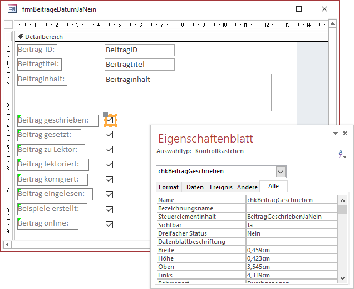Select the Beitrag lektoriert checkbox
Viewport: 354px width, 289px height.
pos(110,165)
